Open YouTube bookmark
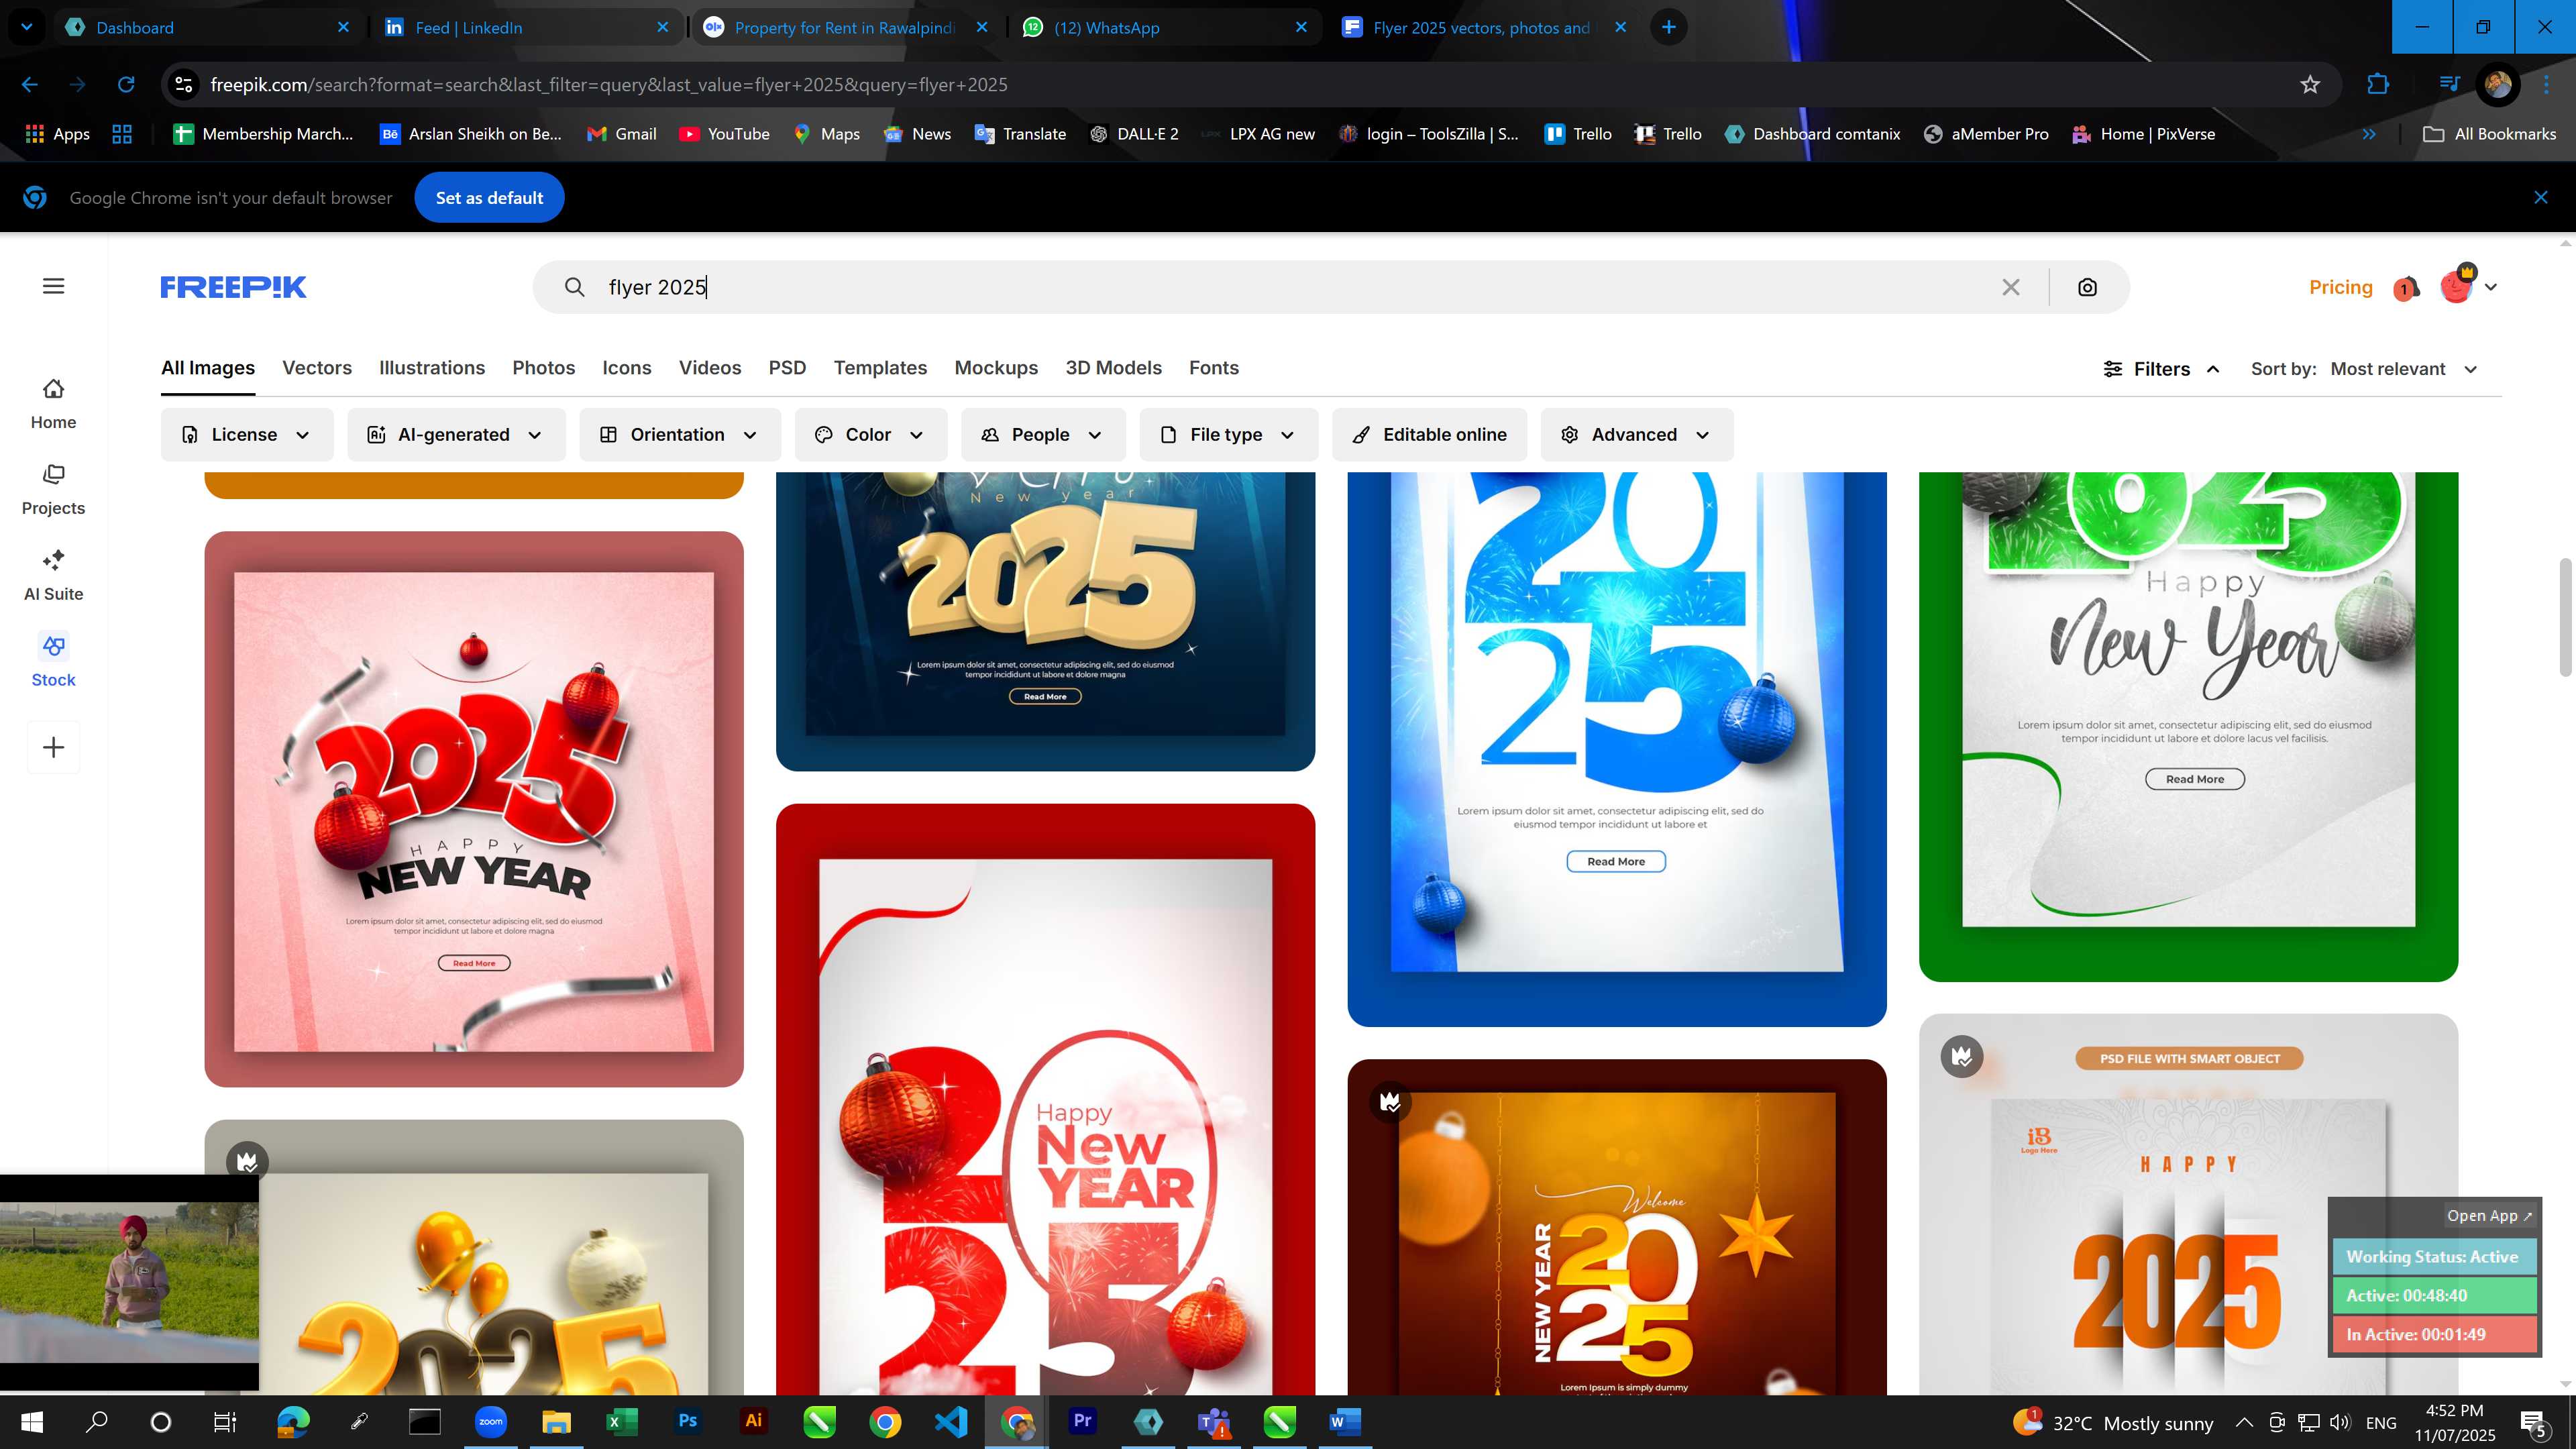 click(724, 134)
